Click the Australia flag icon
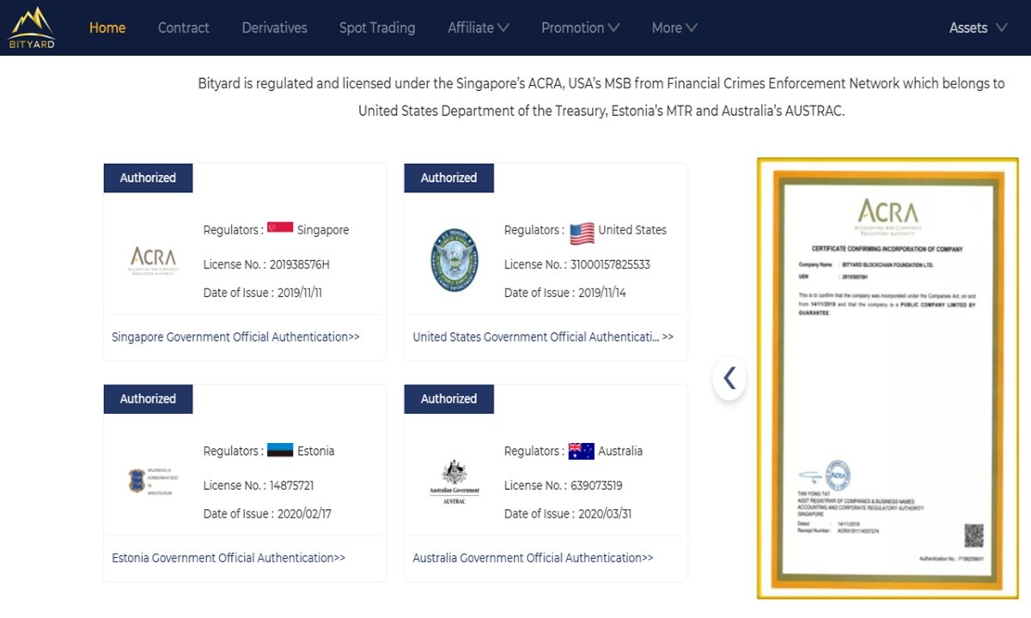Image resolution: width=1031 pixels, height=618 pixels. click(x=582, y=451)
